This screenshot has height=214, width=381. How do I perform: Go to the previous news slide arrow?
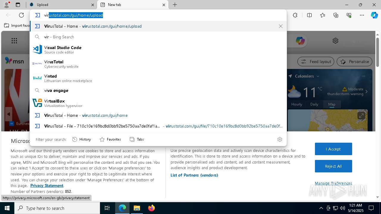tap(9, 114)
